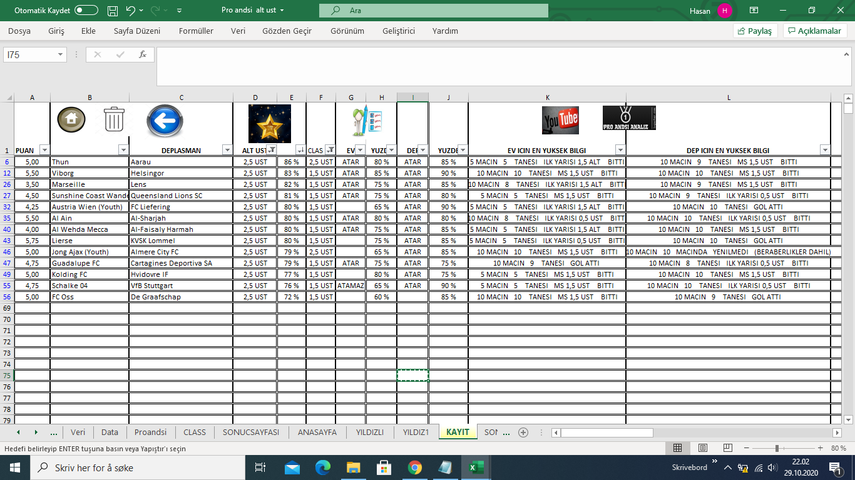Click the trash can icon
The width and height of the screenshot is (855, 480).
[x=114, y=119]
